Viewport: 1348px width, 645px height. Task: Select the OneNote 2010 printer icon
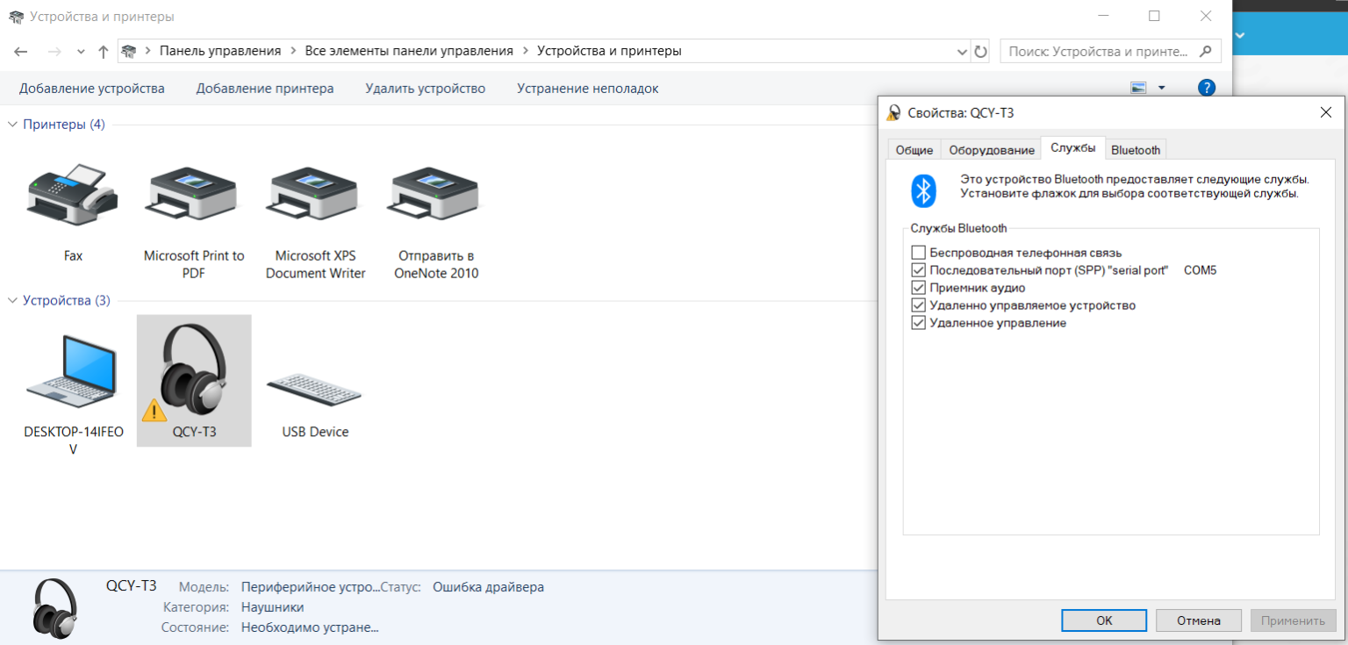tap(436, 195)
